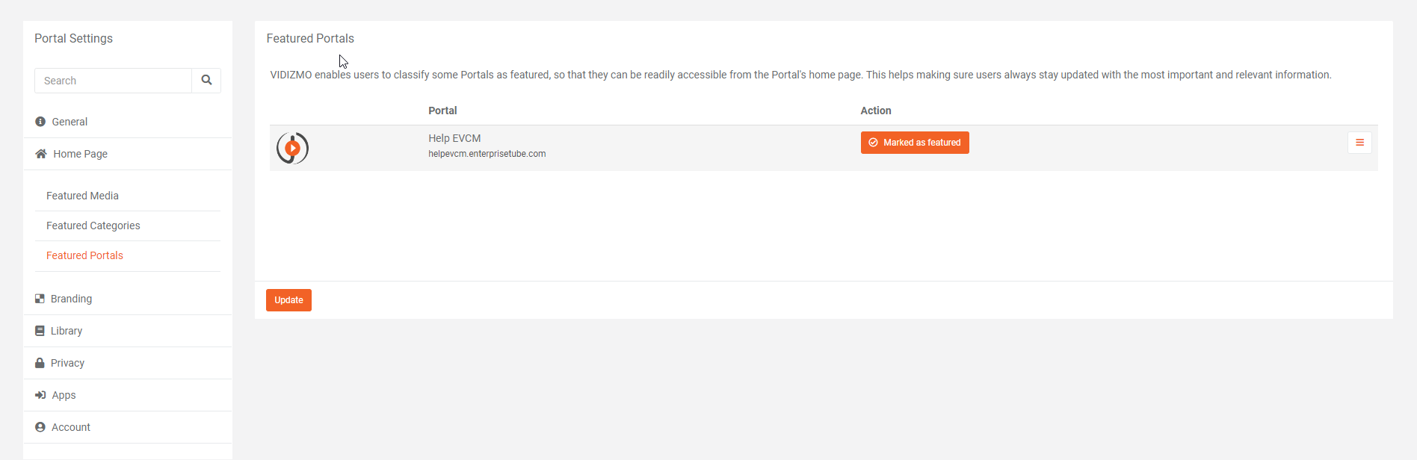Click the Apps sign-in arrow icon
The width and height of the screenshot is (1417, 460).
pyautogui.click(x=40, y=395)
